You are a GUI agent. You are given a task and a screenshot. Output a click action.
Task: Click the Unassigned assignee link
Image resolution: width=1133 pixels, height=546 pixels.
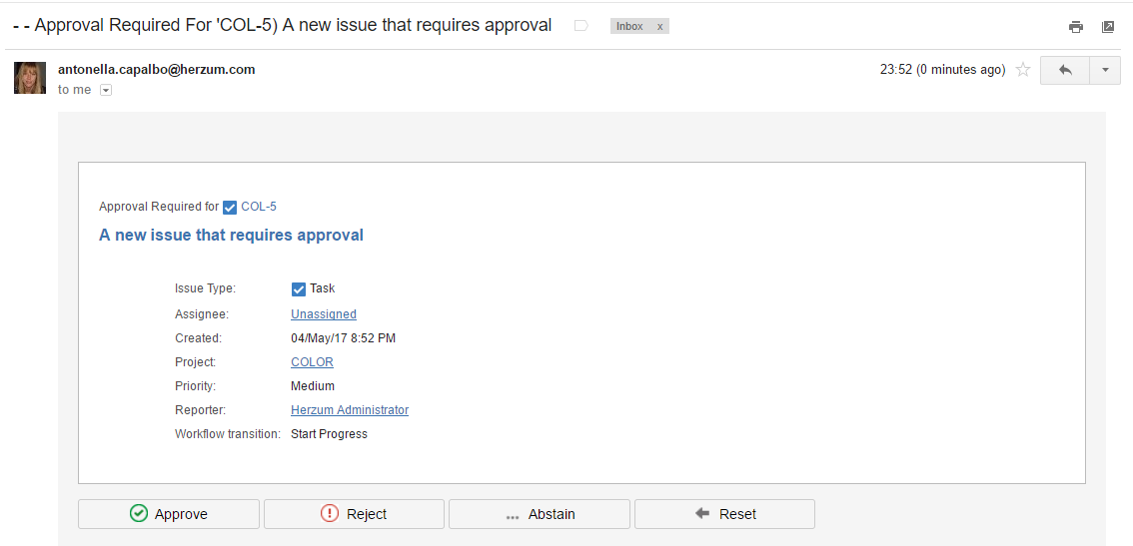click(324, 314)
